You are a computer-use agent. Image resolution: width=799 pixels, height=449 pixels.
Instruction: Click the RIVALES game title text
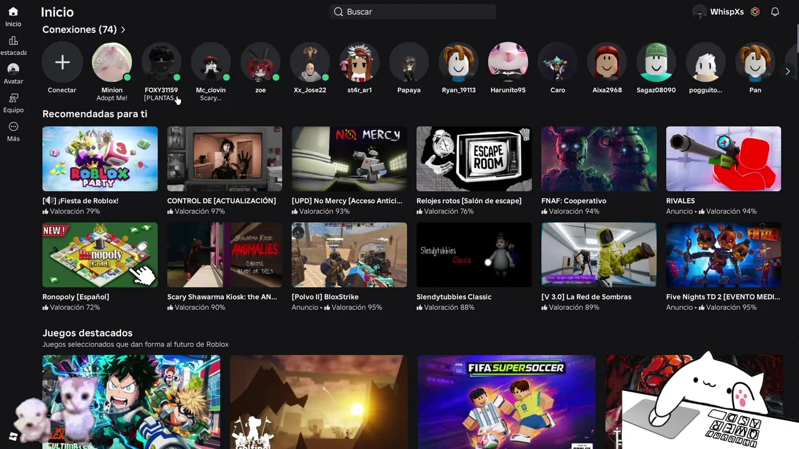[x=680, y=201]
